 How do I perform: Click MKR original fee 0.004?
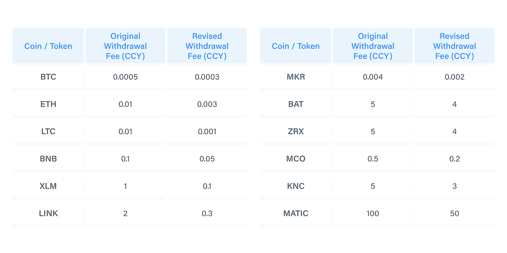point(373,77)
